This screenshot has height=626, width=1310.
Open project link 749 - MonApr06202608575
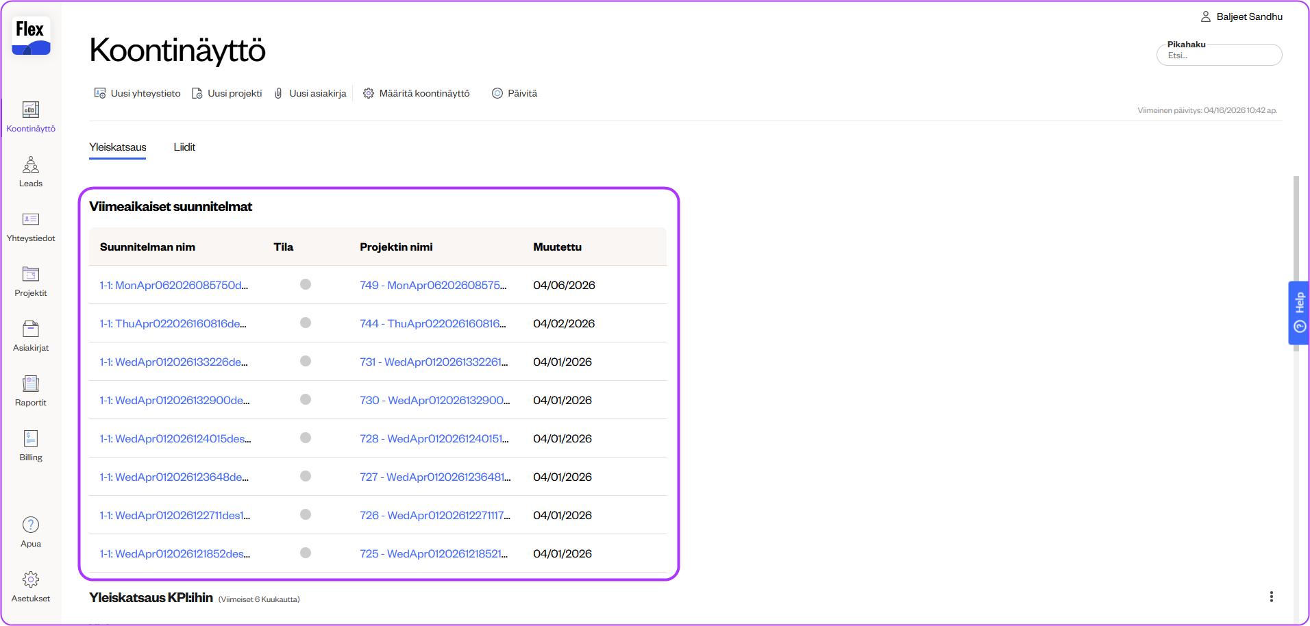tap(433, 285)
